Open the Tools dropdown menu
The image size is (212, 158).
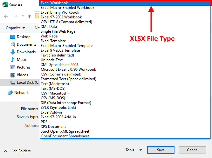coord(133,150)
